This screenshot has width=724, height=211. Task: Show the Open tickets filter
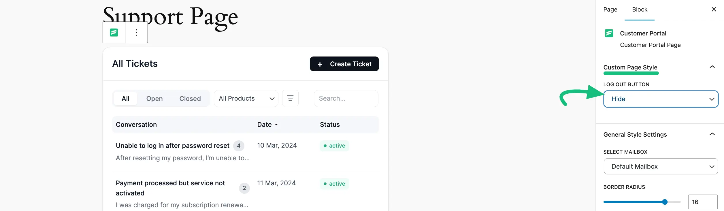154,99
